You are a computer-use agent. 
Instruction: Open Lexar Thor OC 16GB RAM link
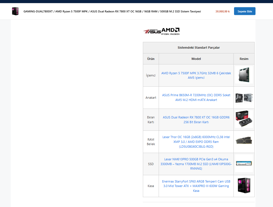pyautogui.click(x=196, y=142)
